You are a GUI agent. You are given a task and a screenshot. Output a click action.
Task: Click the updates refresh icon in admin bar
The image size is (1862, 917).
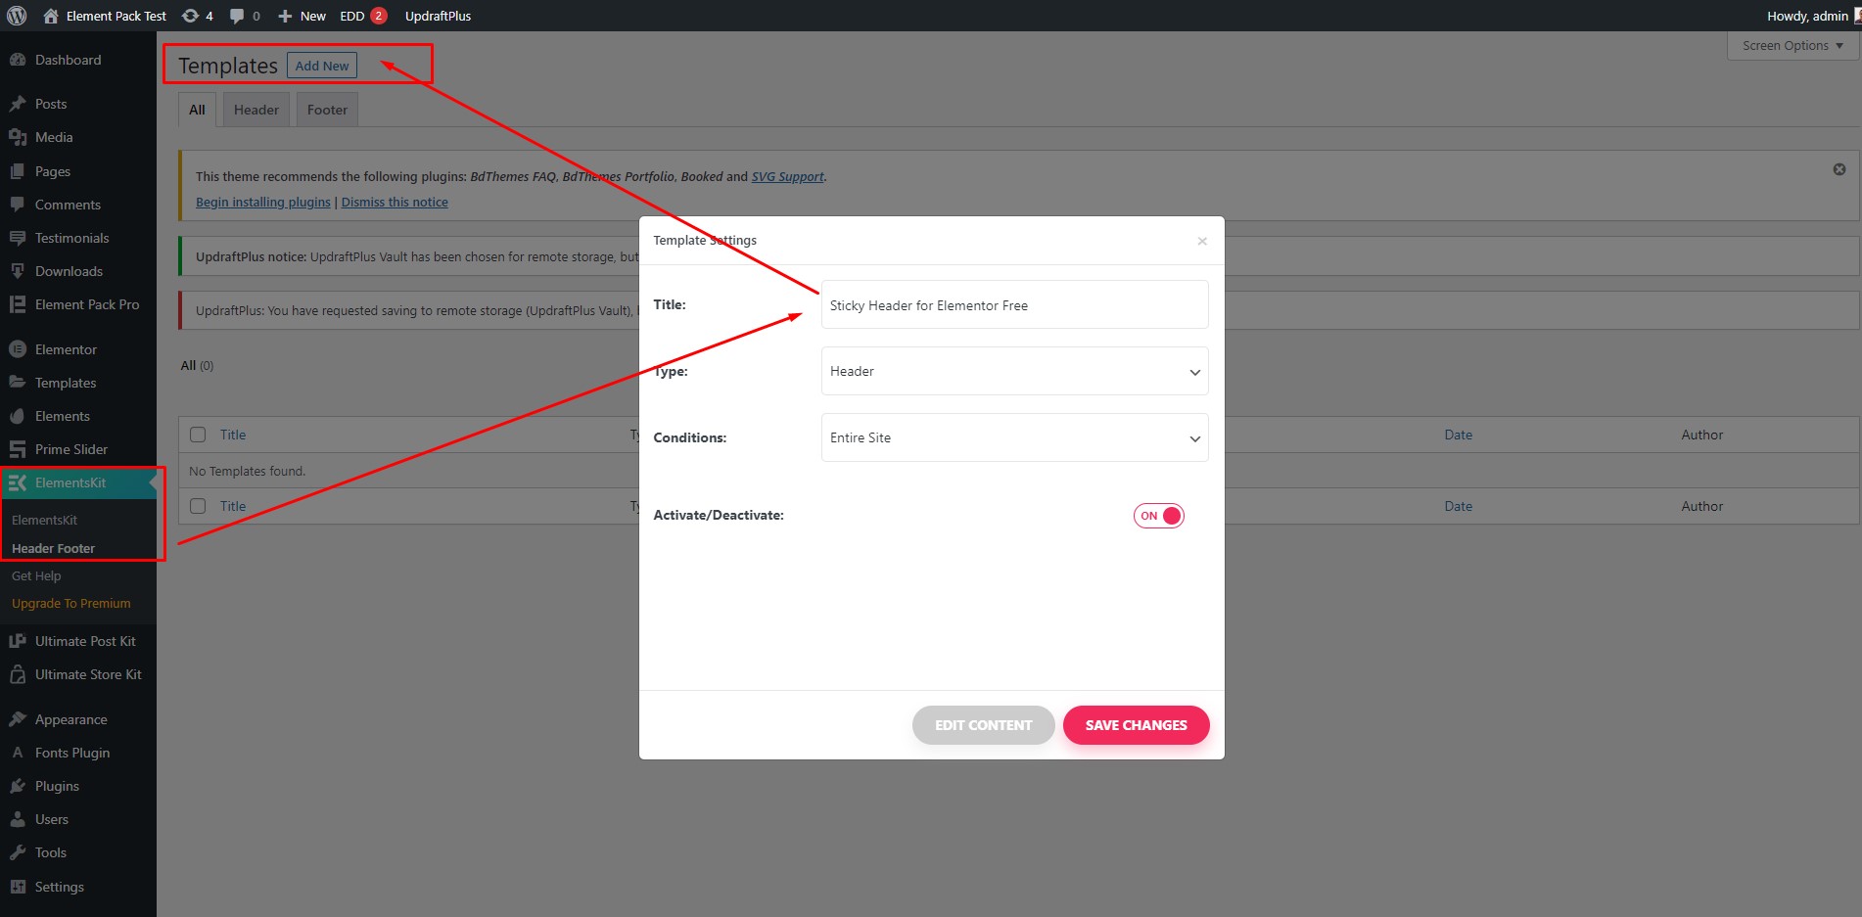pyautogui.click(x=189, y=16)
